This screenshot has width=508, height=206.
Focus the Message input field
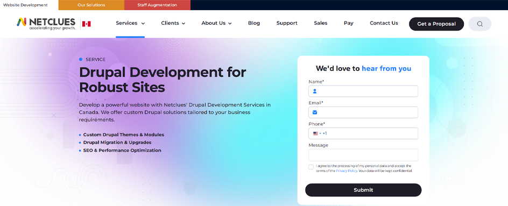click(x=363, y=155)
